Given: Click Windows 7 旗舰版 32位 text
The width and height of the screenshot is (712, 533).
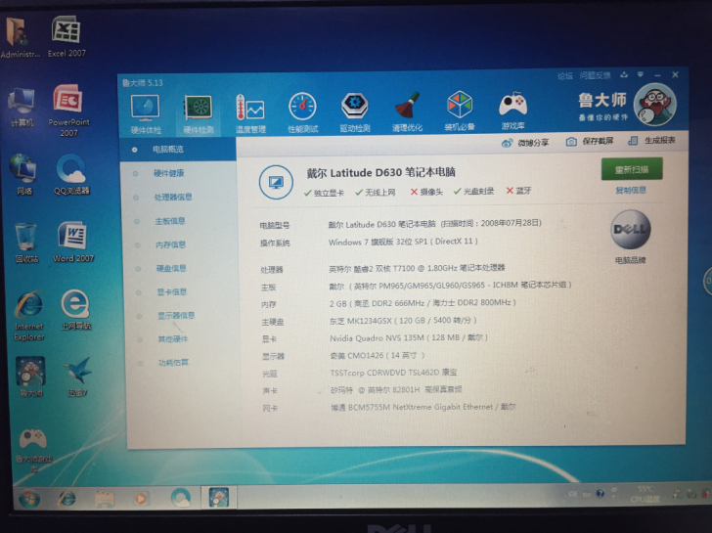Looking at the screenshot, I should point(402,242).
